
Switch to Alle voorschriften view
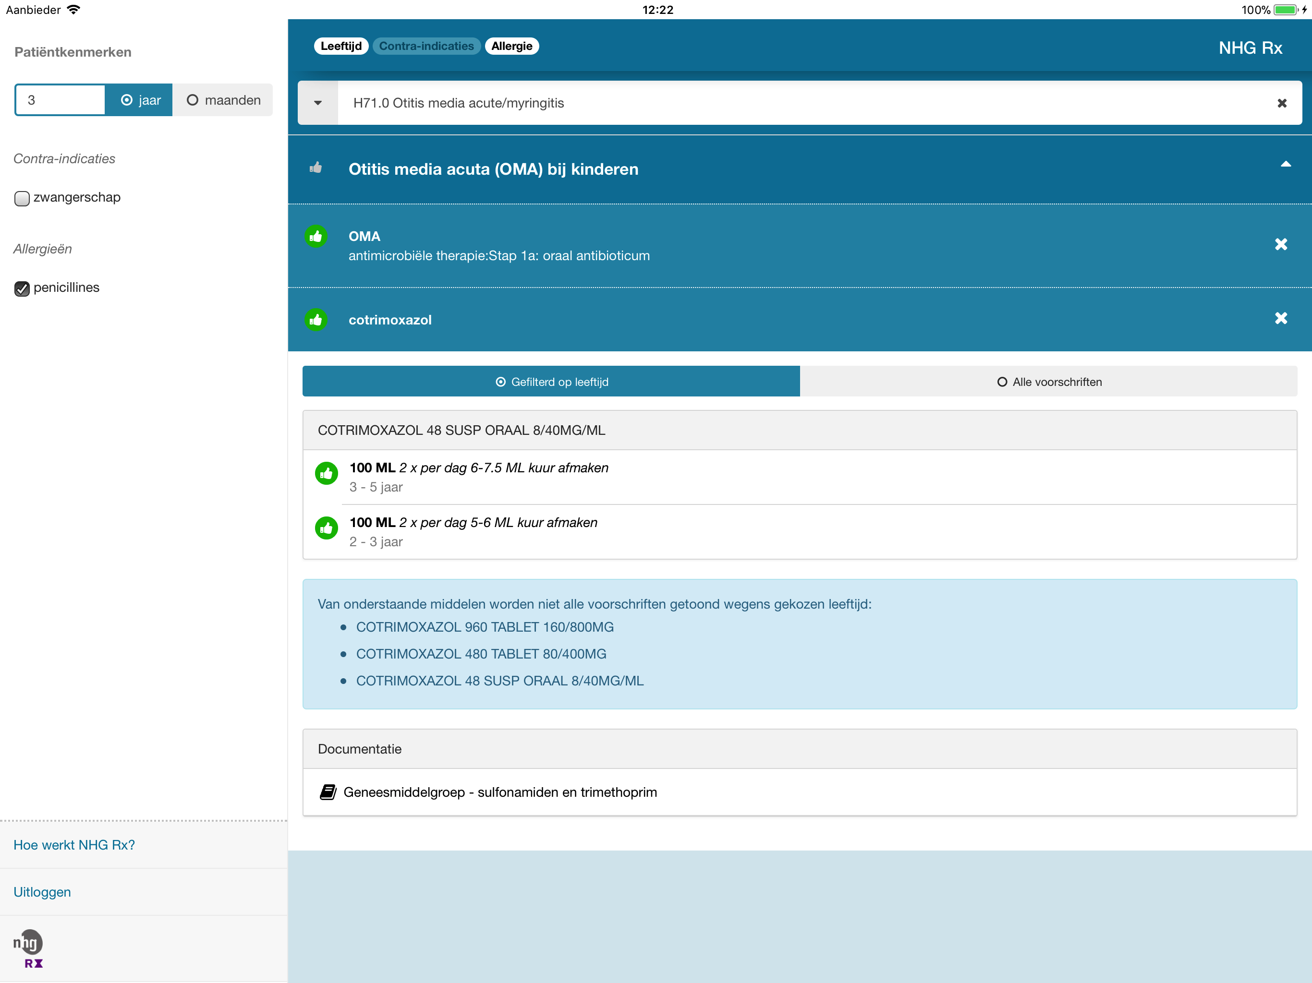pos(1049,382)
